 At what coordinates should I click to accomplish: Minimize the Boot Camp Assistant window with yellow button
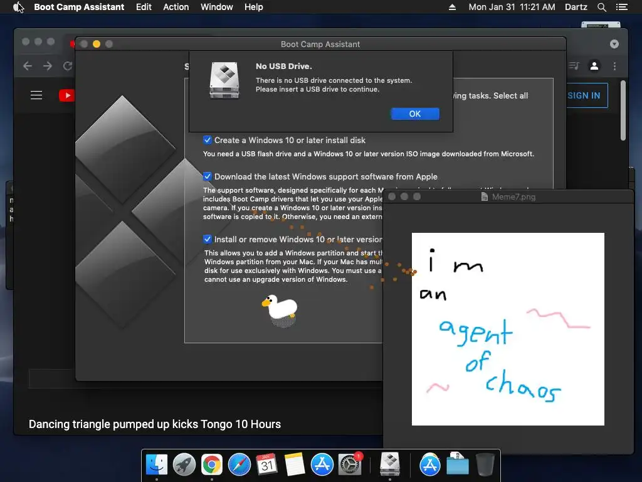coord(97,44)
